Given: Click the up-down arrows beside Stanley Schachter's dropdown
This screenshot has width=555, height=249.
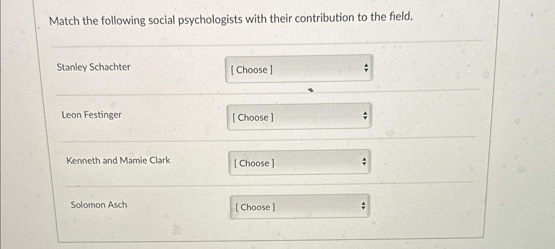Looking at the screenshot, I should (x=366, y=68).
